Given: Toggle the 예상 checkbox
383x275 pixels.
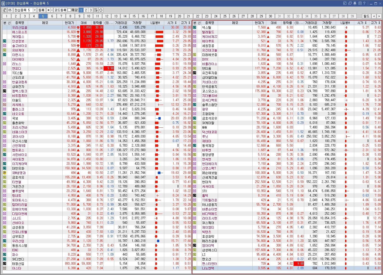Looking at the screenshot, I should pyautogui.click(x=69, y=10).
